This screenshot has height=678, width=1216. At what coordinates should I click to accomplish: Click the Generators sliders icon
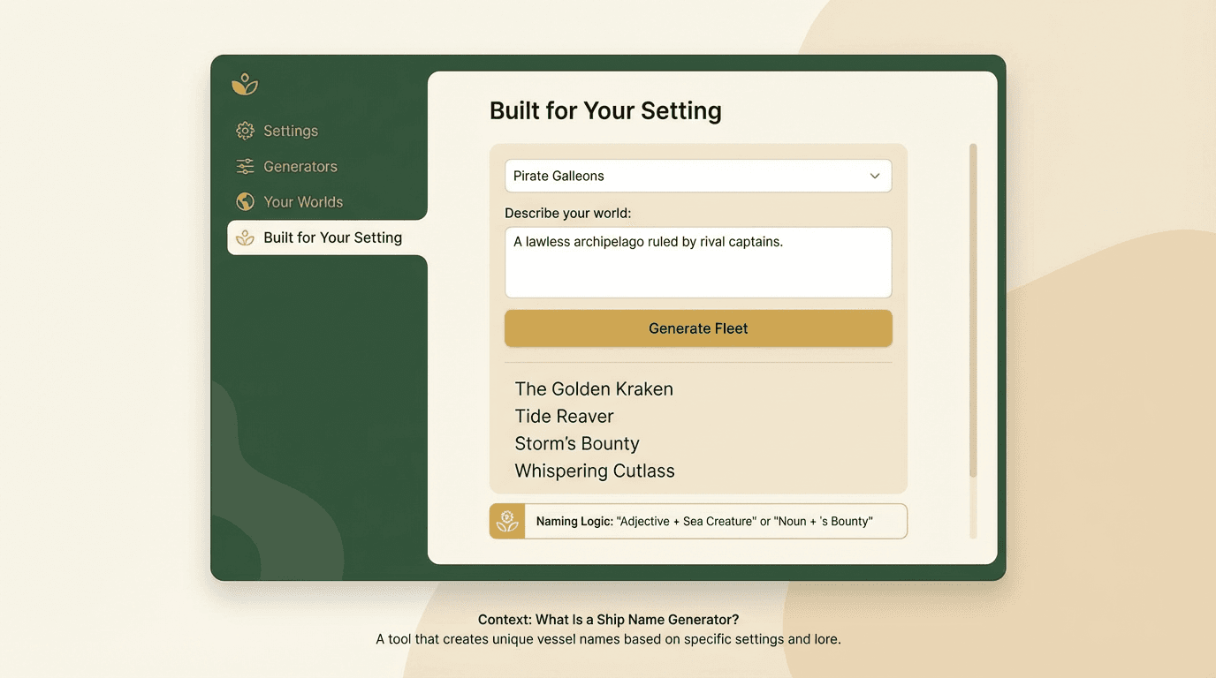coord(245,166)
